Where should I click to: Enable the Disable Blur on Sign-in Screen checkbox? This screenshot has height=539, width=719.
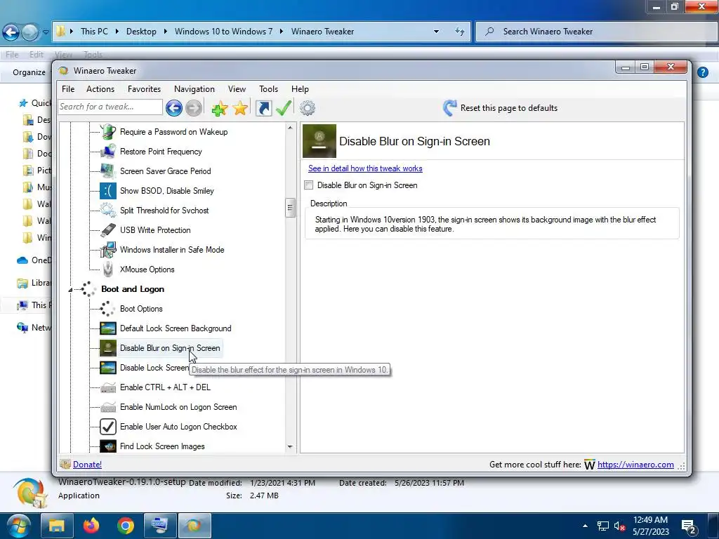[x=309, y=185]
